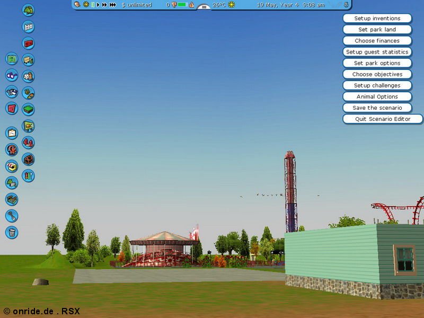Click the messages icon at top bar left
This screenshot has width=424, height=318.
77,4
